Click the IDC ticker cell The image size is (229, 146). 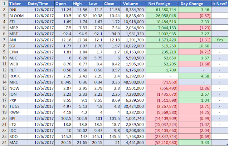[x=18, y=131]
